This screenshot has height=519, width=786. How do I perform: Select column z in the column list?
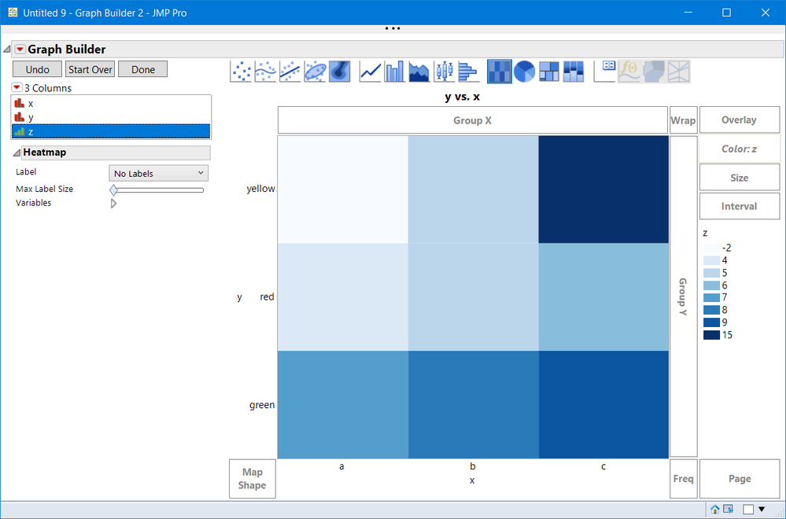[x=111, y=131]
